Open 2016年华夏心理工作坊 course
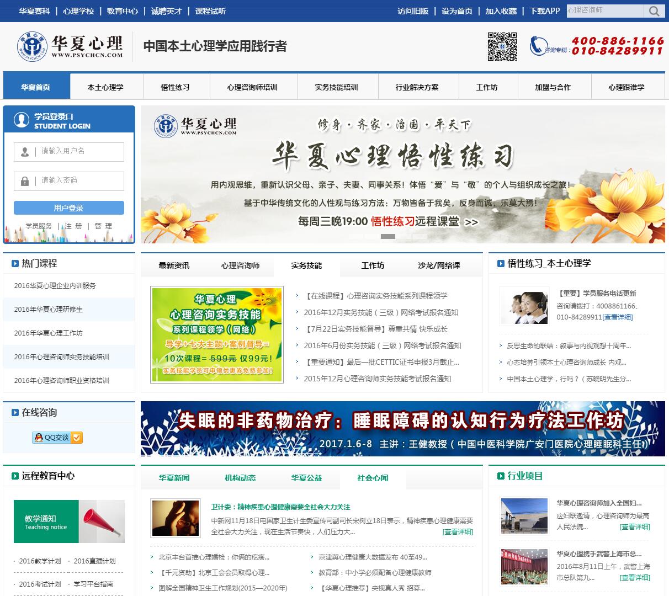669x596 pixels. coord(49,333)
